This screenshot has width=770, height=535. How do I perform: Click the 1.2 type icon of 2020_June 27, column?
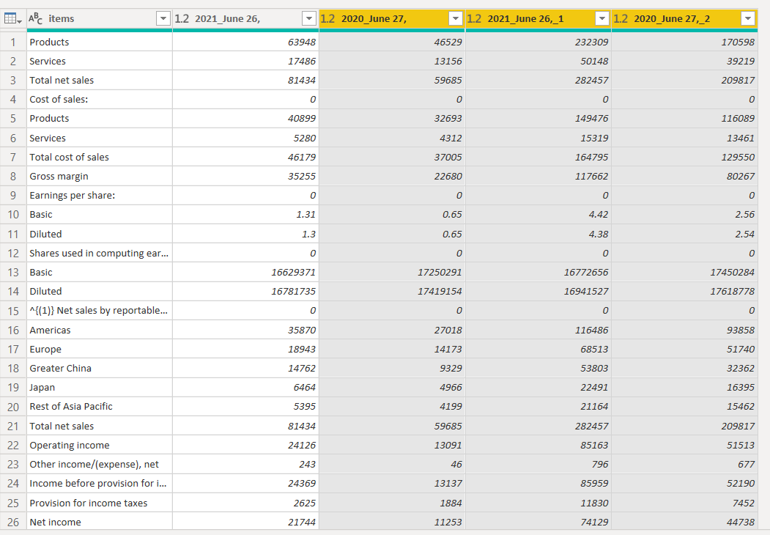[327, 18]
